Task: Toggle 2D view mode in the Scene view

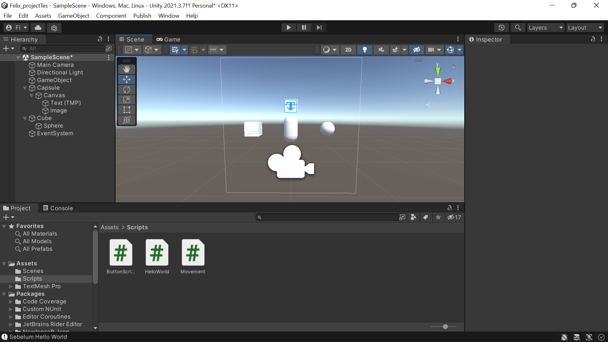Action: [x=348, y=50]
